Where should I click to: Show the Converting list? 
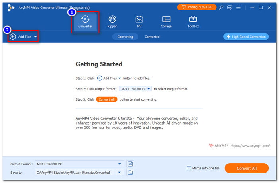[x=125, y=37]
